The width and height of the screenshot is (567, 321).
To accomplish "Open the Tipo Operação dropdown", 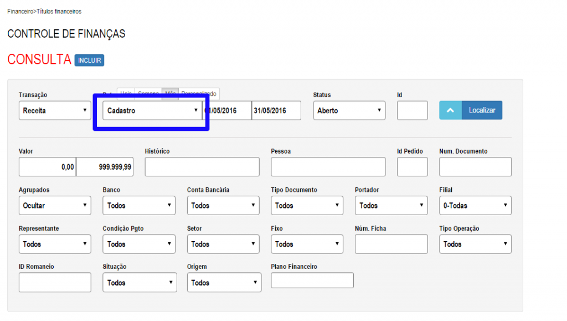I will tap(475, 244).
